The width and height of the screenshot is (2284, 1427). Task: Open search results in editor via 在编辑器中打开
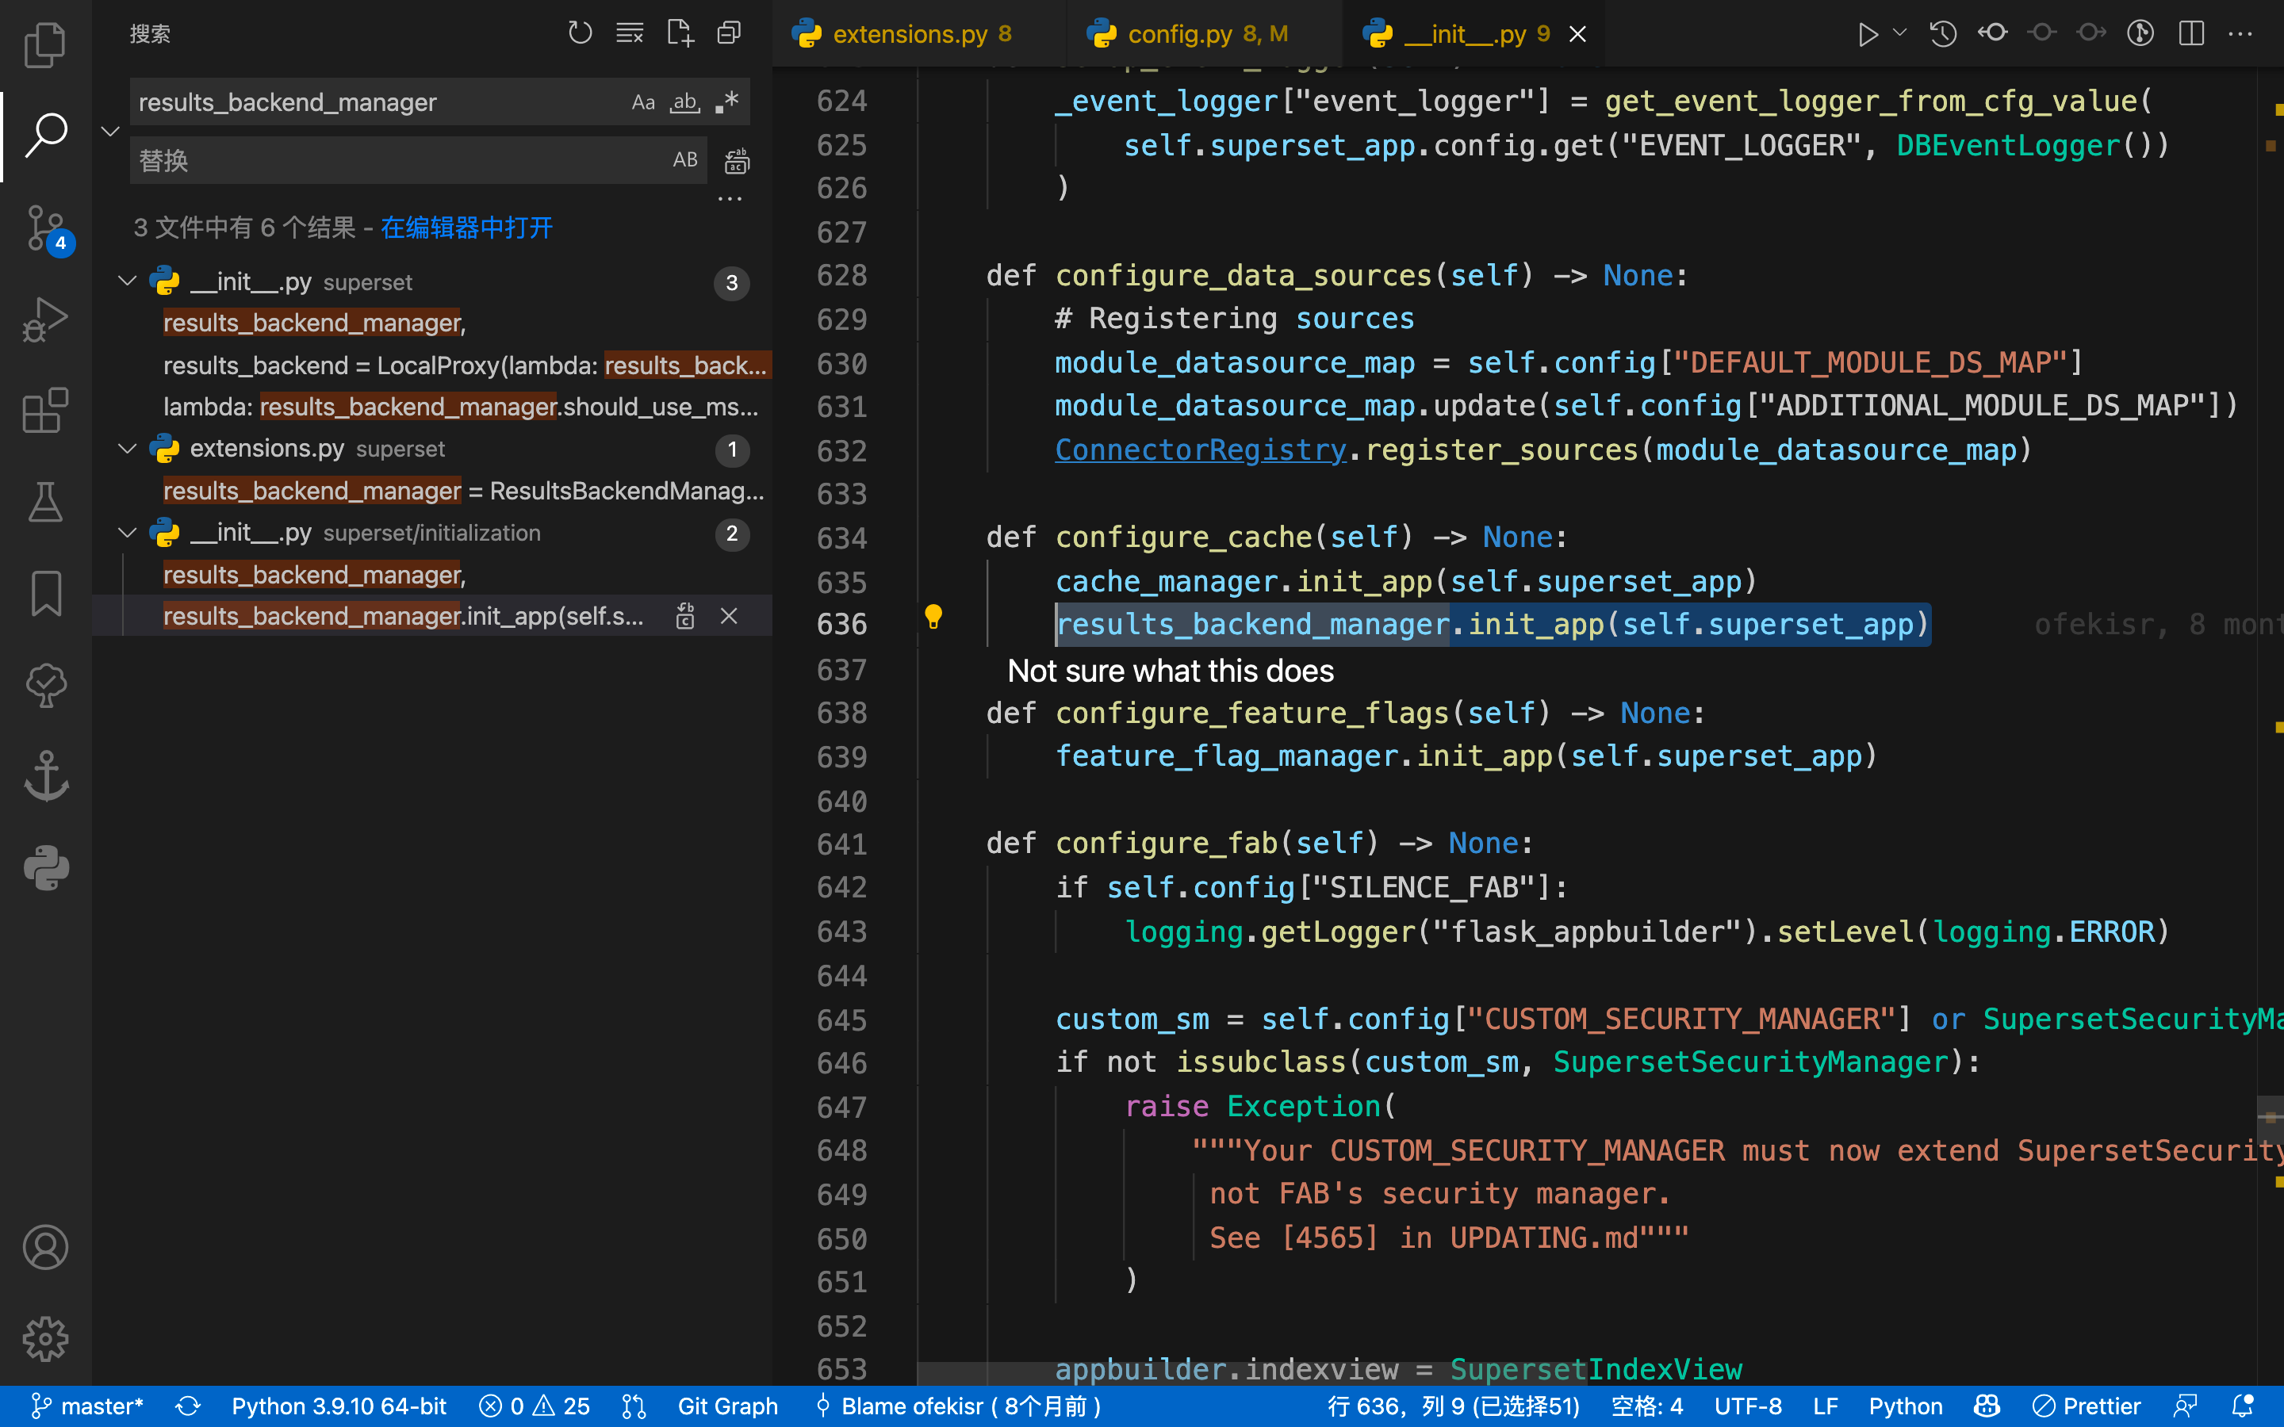pos(466,228)
